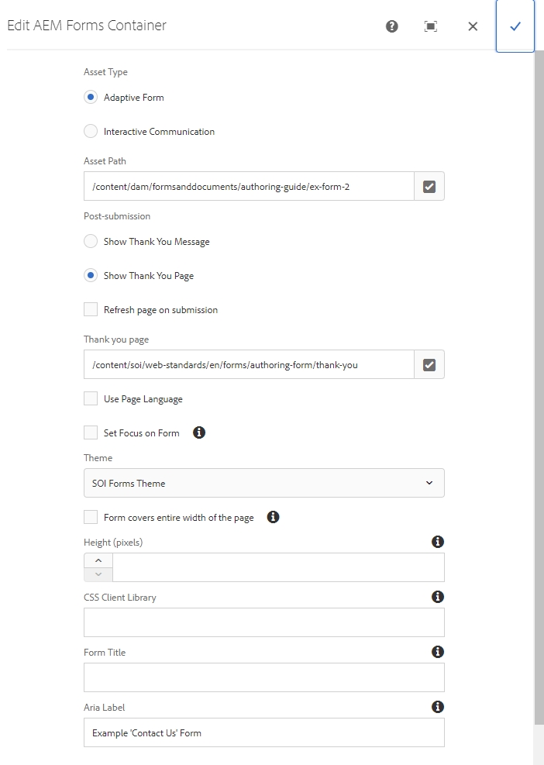The image size is (544, 765).
Task: Enable Refresh page on submission checkbox
Action: (91, 310)
